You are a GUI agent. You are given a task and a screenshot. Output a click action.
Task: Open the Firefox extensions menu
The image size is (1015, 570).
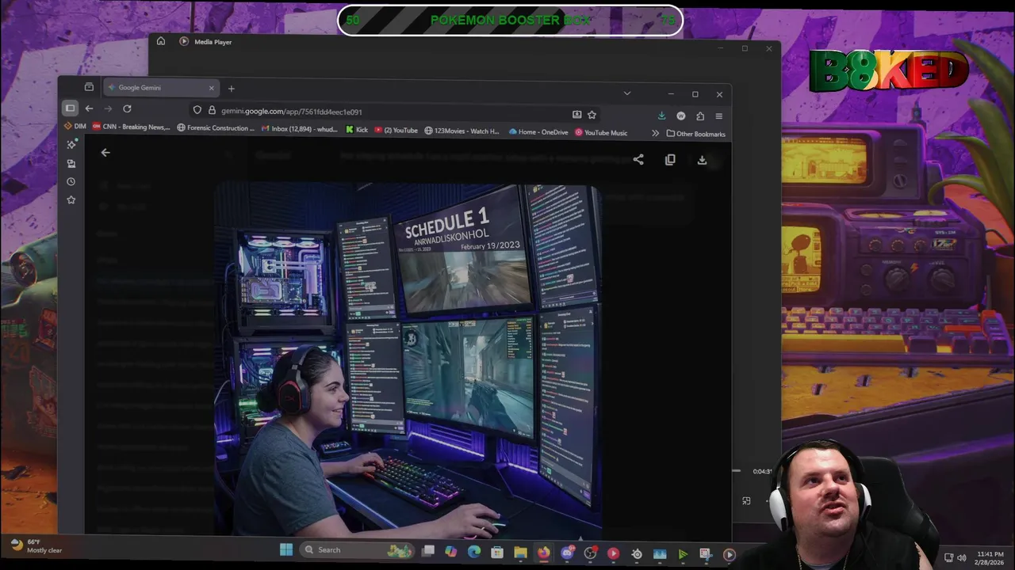pyautogui.click(x=699, y=116)
